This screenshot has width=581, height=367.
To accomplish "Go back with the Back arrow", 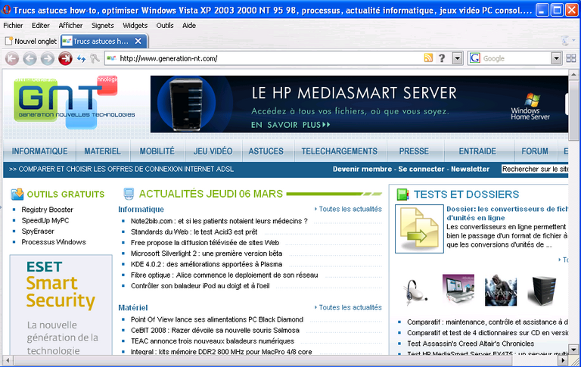I will coord(30,58).
